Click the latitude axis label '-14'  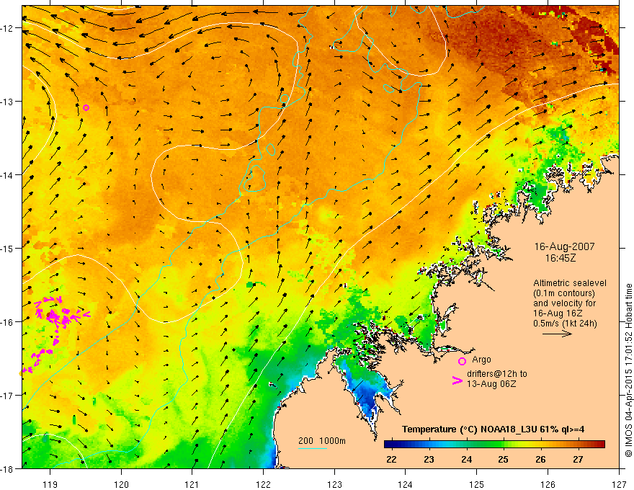coord(7,174)
